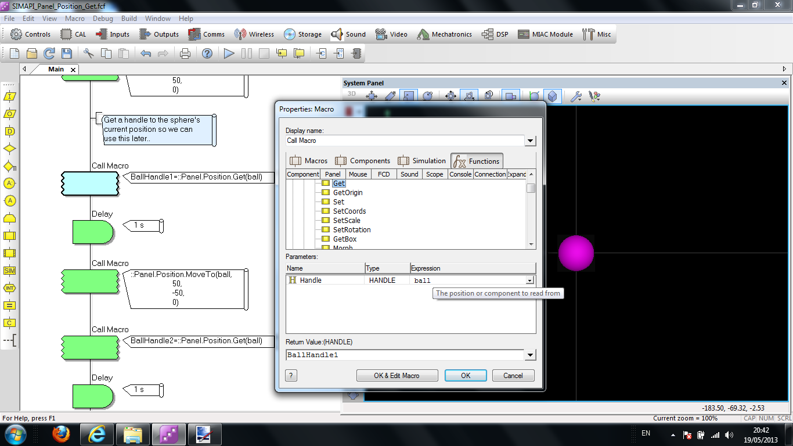The width and height of the screenshot is (793, 446).
Task: Click the Windows Start button
Action: pyautogui.click(x=15, y=434)
